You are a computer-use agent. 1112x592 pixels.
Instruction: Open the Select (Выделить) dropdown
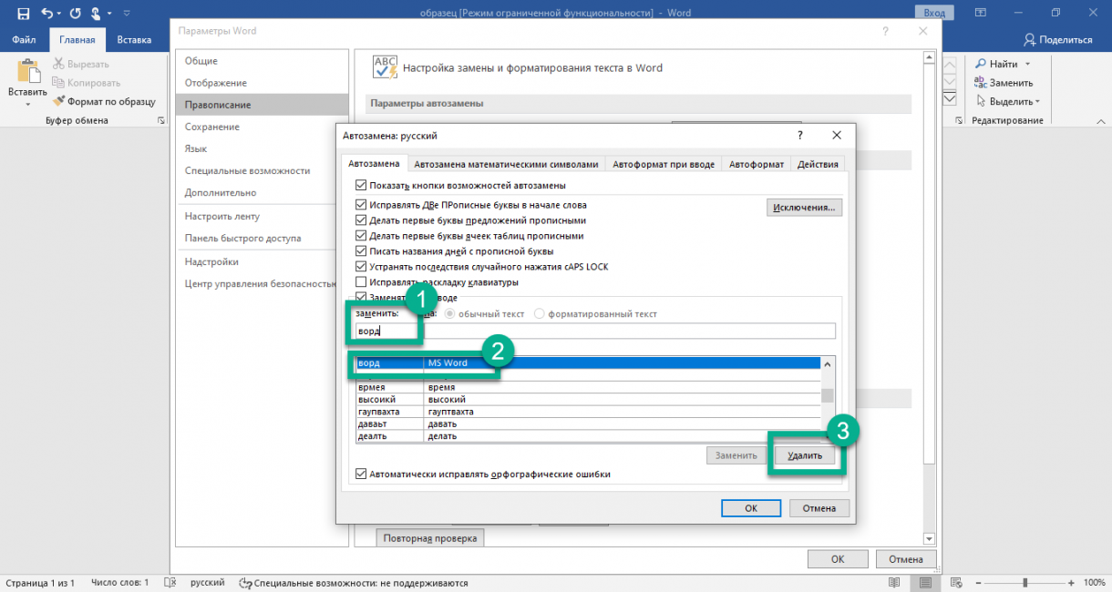point(1037,102)
